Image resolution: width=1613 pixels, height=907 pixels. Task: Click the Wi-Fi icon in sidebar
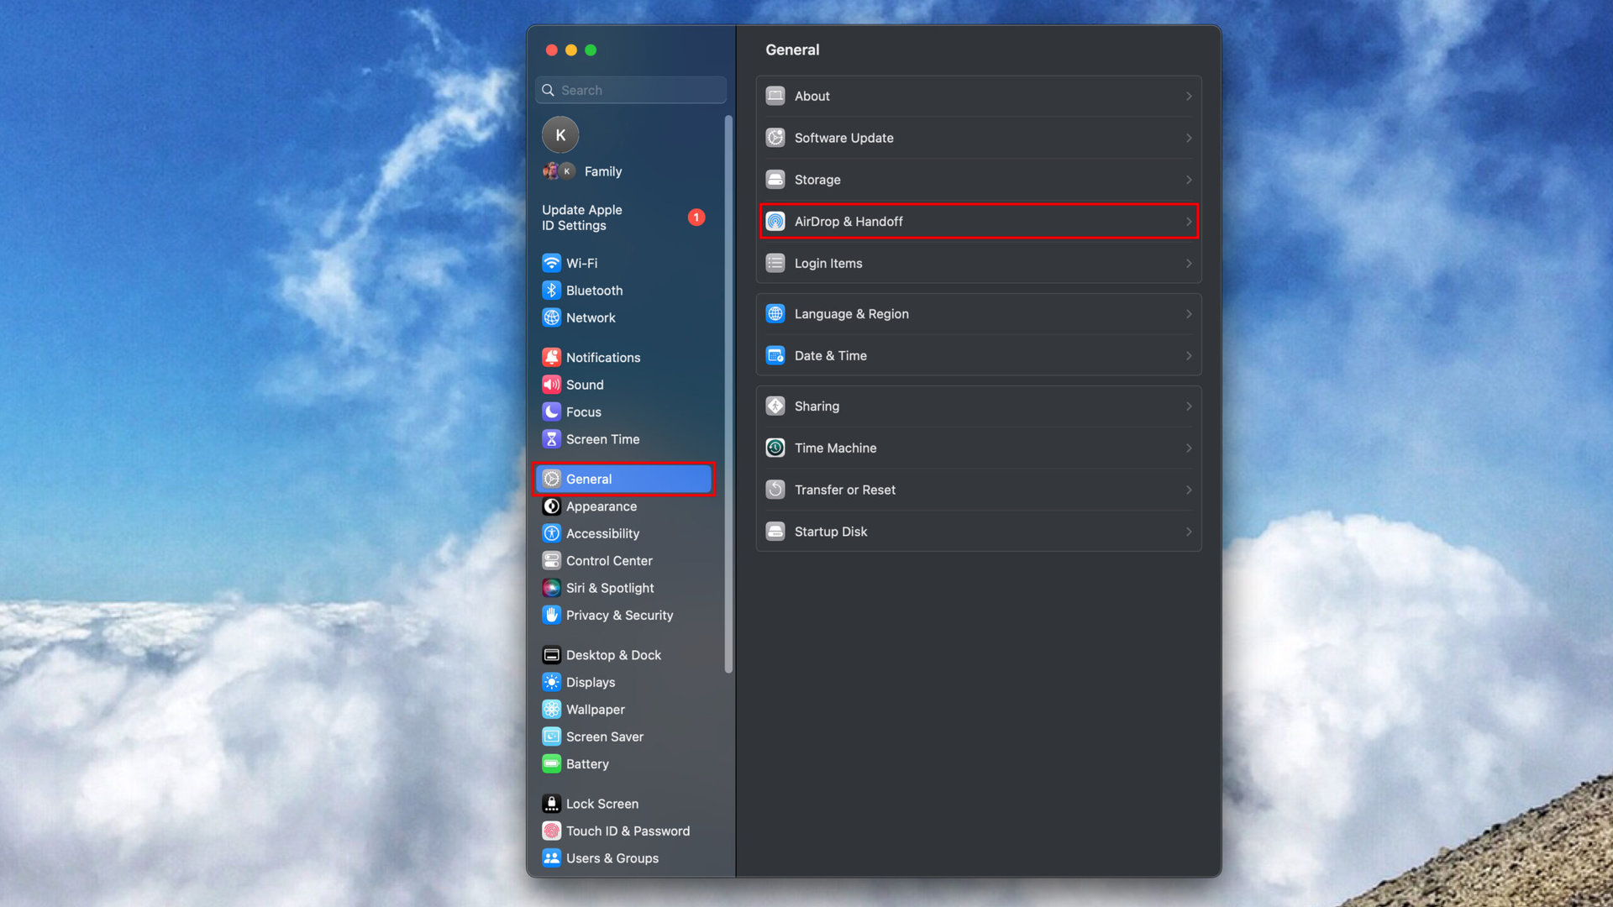point(551,263)
